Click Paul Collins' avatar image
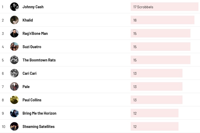The height and width of the screenshot is (133, 200). click(x=14, y=100)
